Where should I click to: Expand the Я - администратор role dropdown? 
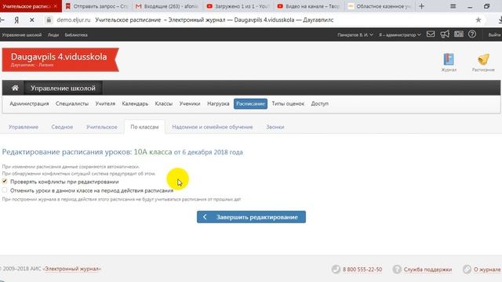click(x=399, y=34)
